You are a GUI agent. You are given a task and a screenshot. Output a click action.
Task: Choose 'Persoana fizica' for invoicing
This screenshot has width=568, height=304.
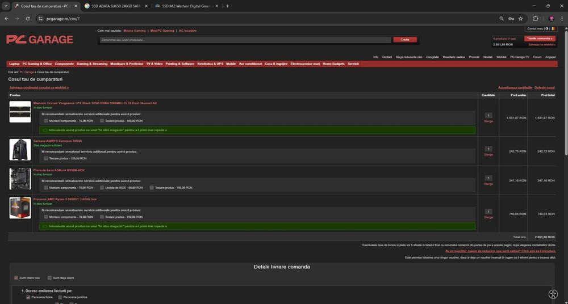(x=28, y=297)
